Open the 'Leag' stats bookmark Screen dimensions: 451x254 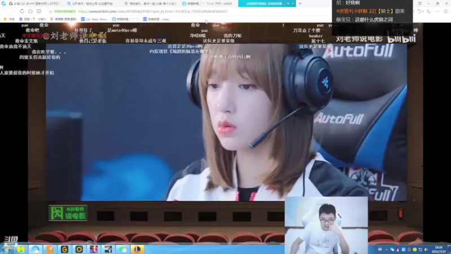tap(157, 19)
